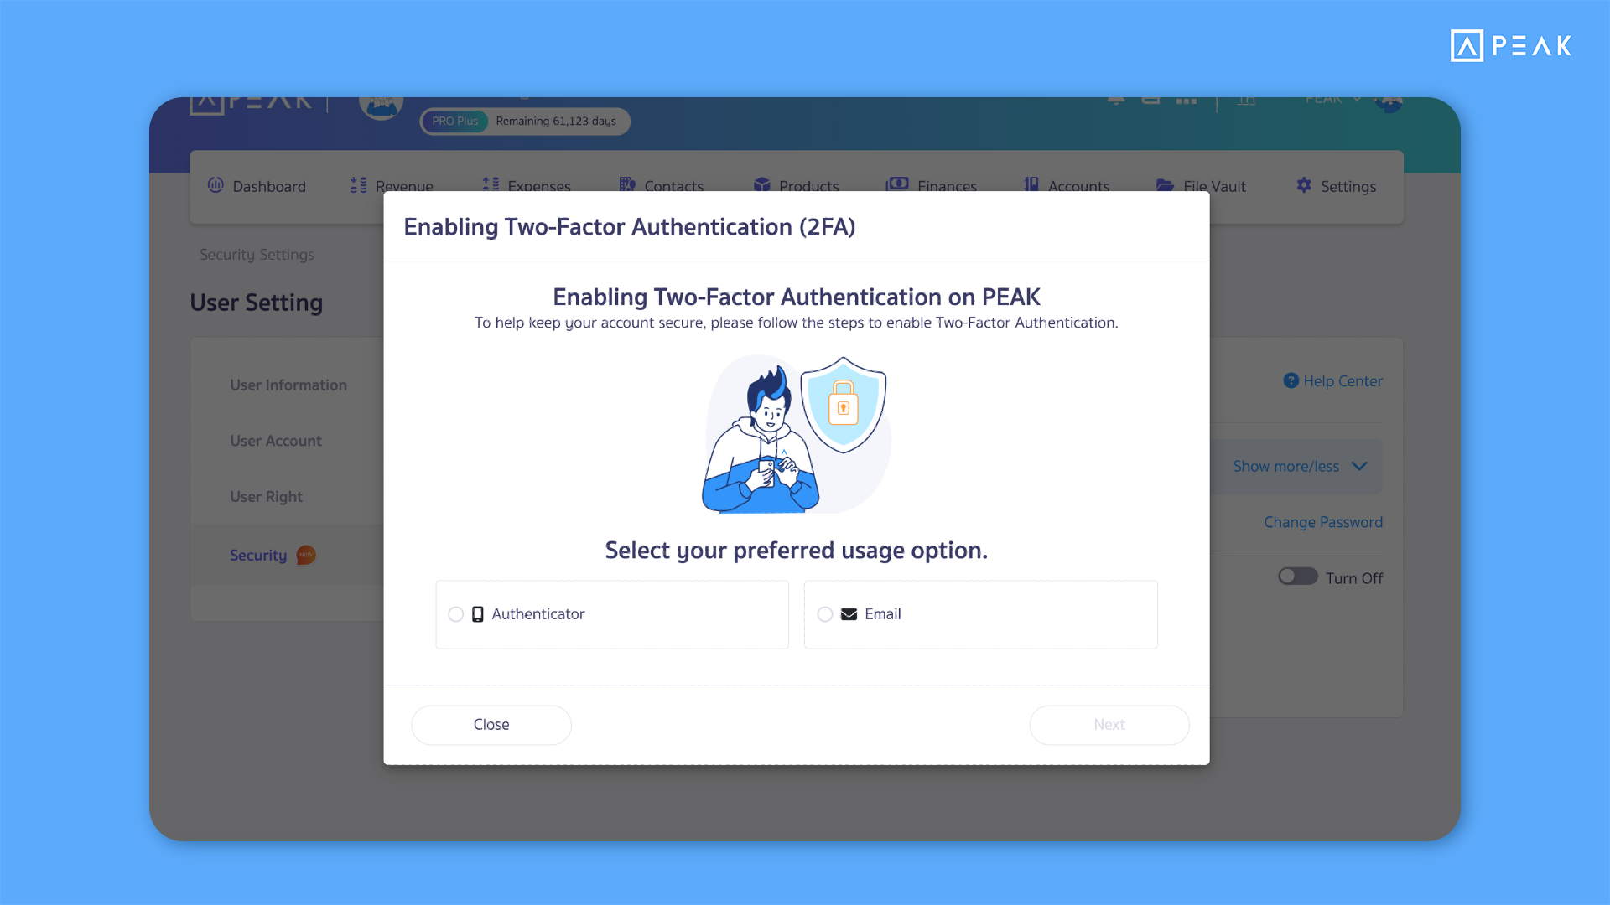Open the File Vault menu

1201,186
